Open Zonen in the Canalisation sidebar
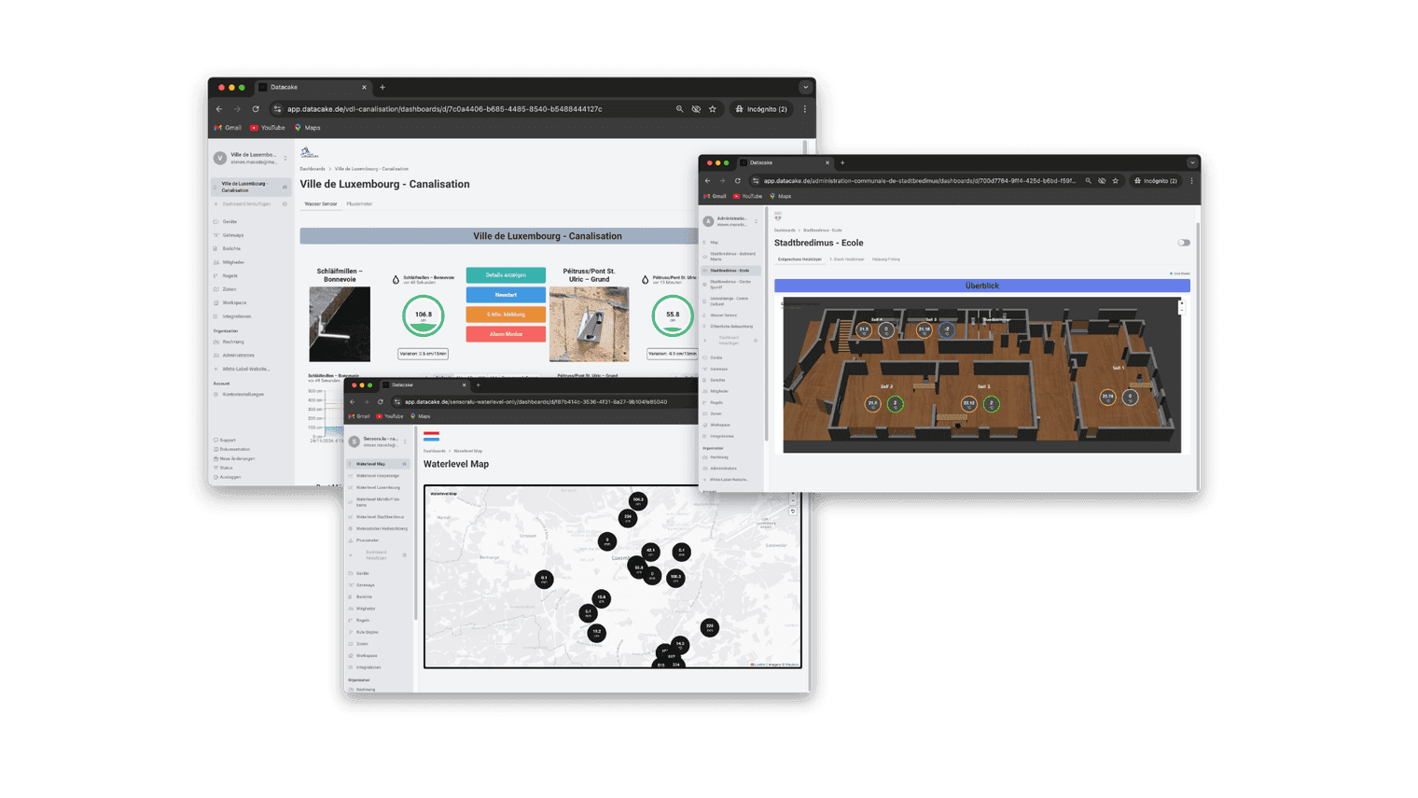 click(x=229, y=289)
